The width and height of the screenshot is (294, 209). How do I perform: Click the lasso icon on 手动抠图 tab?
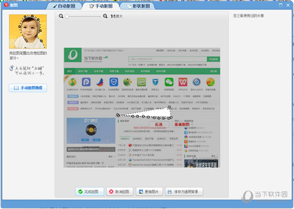(x=92, y=6)
